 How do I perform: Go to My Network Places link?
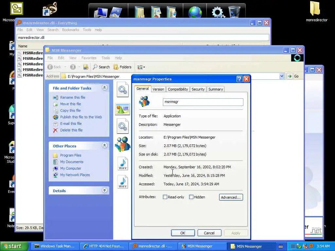(75, 175)
